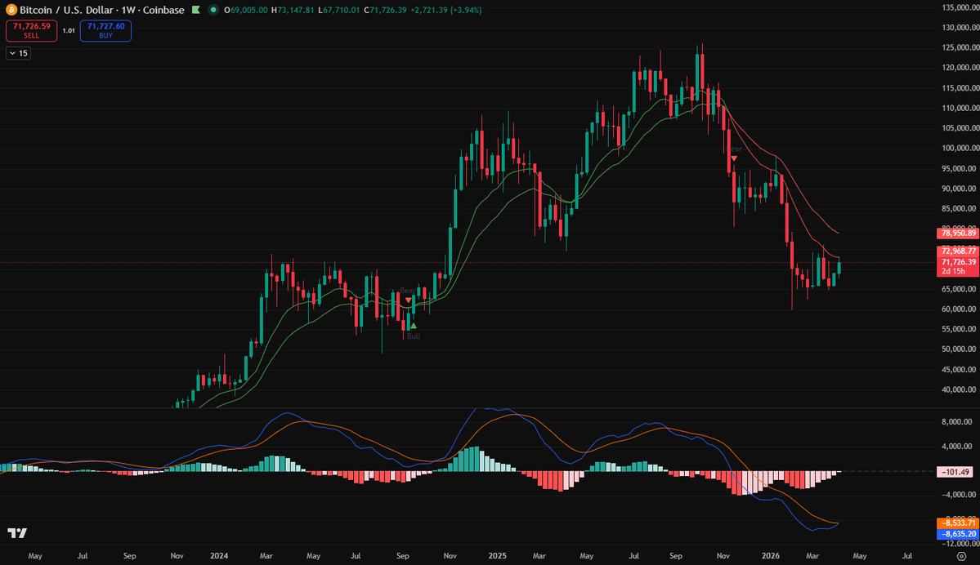Image resolution: width=980 pixels, height=565 pixels.
Task: Click the BUY 71,727.60 button
Action: (105, 30)
